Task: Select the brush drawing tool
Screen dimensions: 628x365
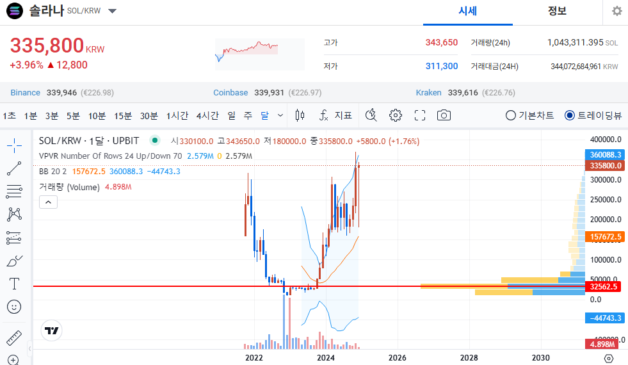Action: [x=14, y=261]
